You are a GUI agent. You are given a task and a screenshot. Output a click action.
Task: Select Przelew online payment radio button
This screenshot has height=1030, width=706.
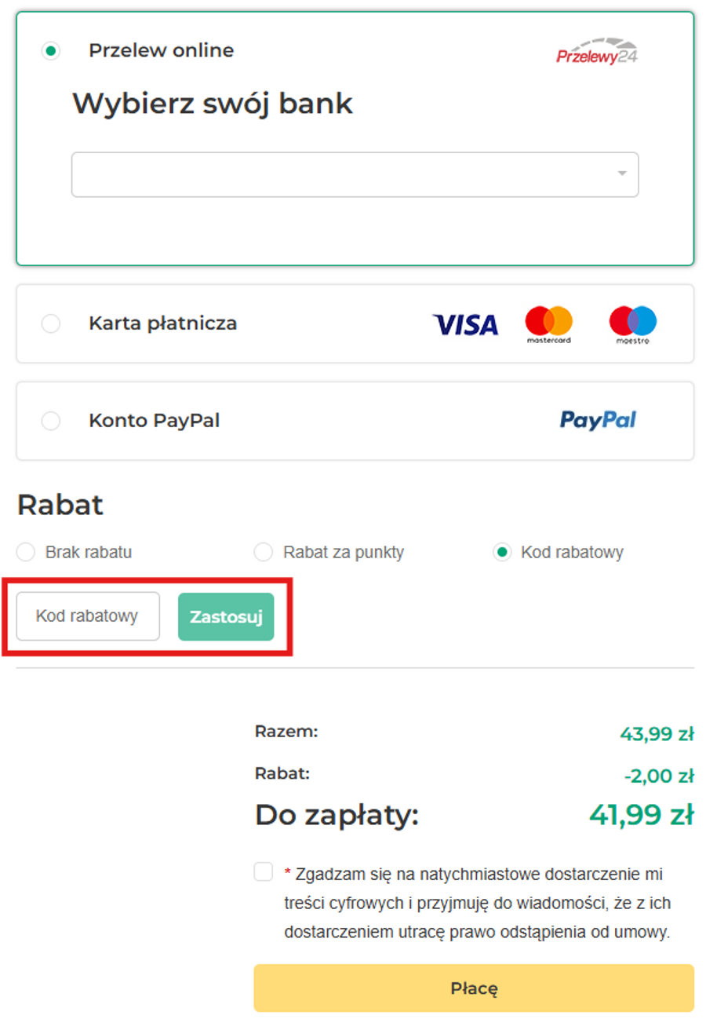coord(51,51)
